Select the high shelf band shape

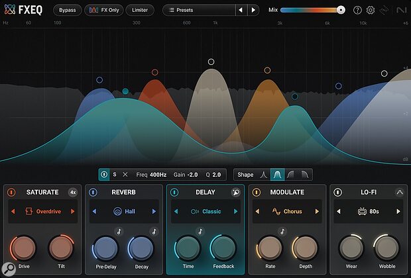(x=304, y=175)
